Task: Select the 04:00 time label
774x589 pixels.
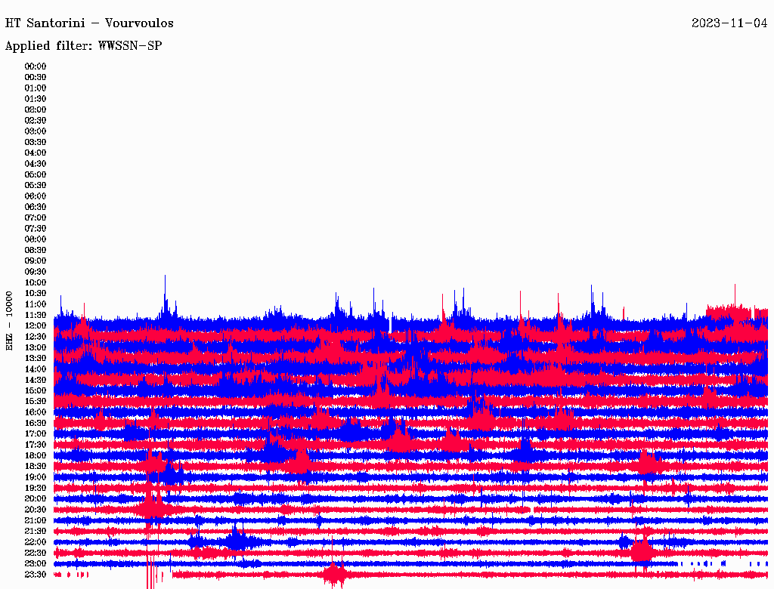Action: point(36,153)
